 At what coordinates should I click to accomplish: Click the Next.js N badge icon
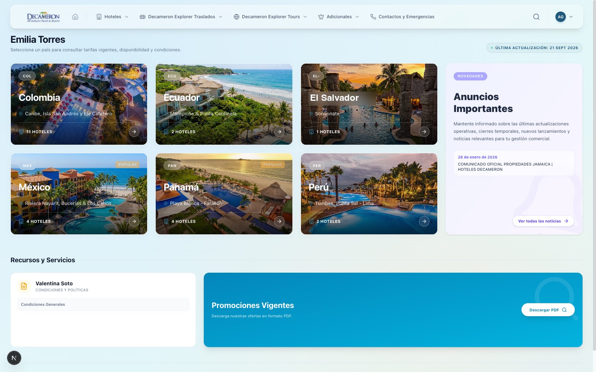click(x=14, y=358)
